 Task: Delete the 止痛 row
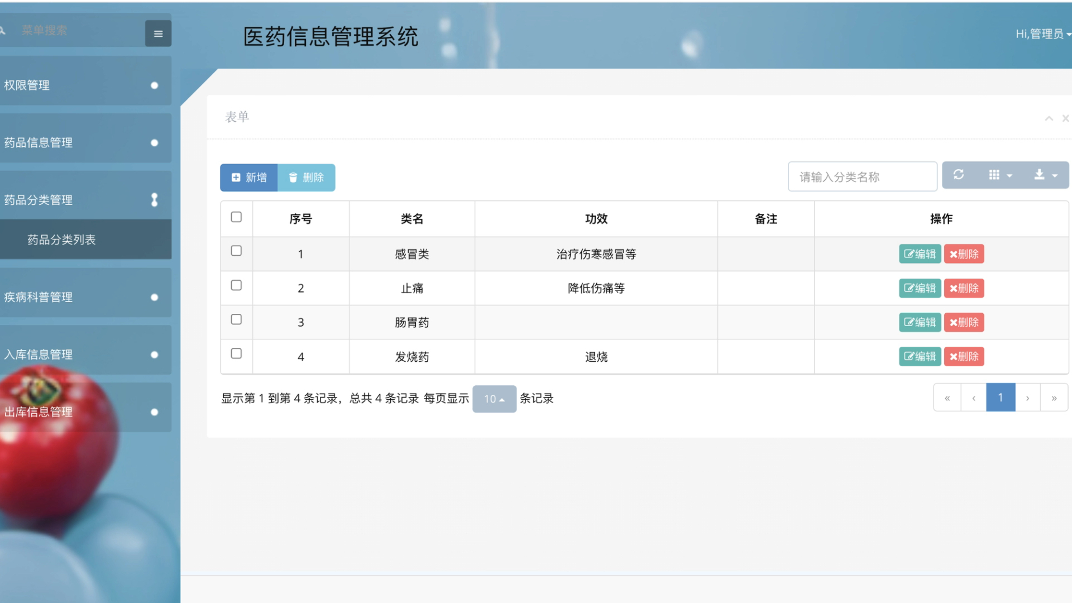[964, 288]
